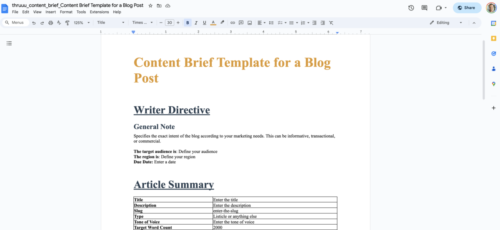500x230 pixels.
Task: Open the Editing mode dropdown
Action: tap(446, 22)
